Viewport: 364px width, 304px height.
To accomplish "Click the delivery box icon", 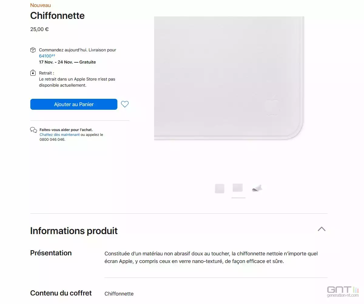I will [x=33, y=50].
